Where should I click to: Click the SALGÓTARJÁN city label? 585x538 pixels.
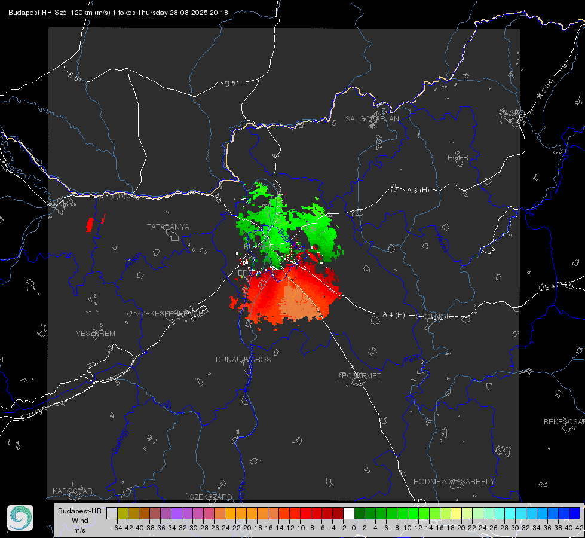(372, 119)
